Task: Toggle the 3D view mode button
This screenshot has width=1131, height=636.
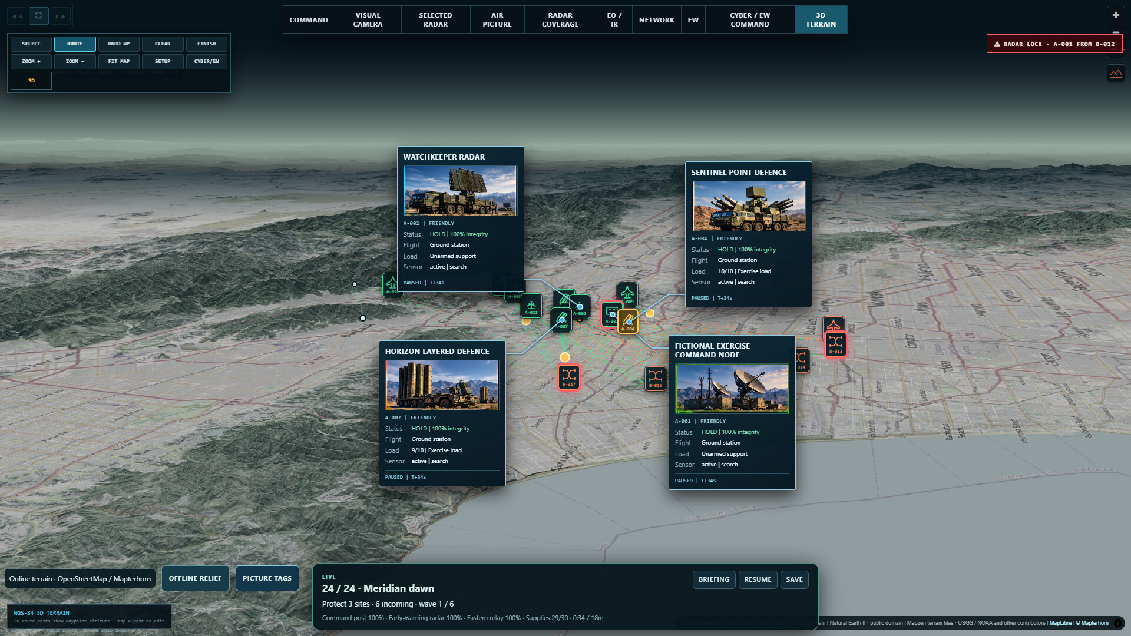Action: point(31,81)
